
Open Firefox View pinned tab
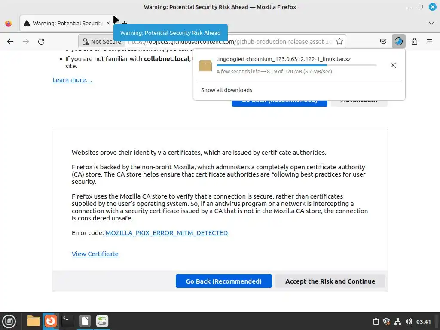(x=9, y=23)
